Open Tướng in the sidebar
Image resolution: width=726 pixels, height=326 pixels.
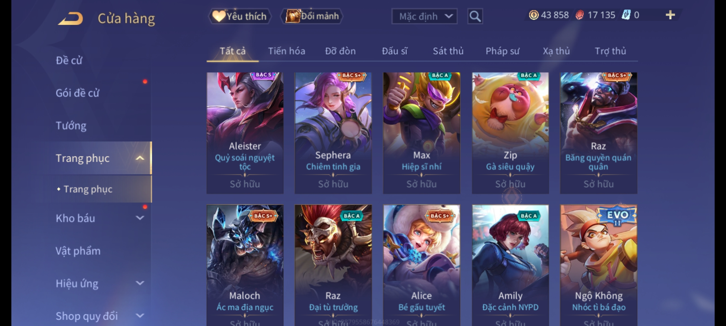click(71, 126)
